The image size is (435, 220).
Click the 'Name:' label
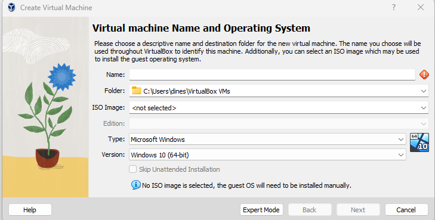pos(115,75)
